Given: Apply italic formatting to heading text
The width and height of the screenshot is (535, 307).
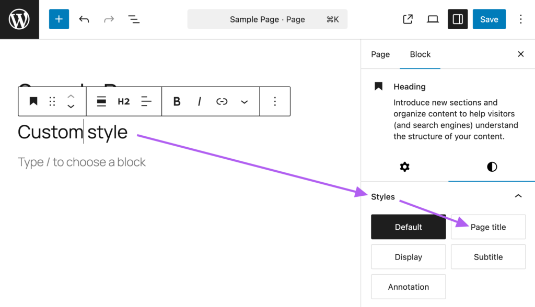Looking at the screenshot, I should tap(199, 101).
